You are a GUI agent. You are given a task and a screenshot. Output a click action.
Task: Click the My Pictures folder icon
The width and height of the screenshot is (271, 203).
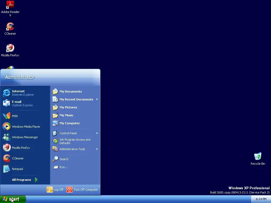coord(55,107)
